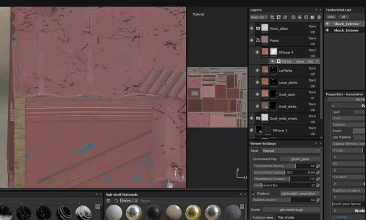
Task: Edit Environment Exposure value with pencil icon
Action: point(318,172)
